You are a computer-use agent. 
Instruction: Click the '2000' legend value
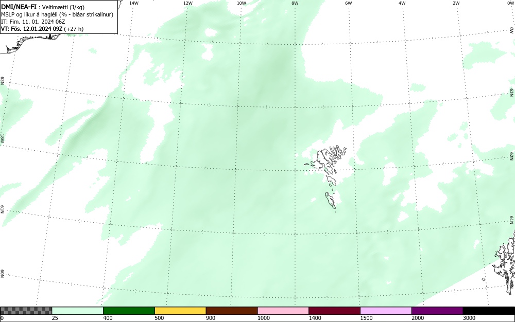point(418,318)
